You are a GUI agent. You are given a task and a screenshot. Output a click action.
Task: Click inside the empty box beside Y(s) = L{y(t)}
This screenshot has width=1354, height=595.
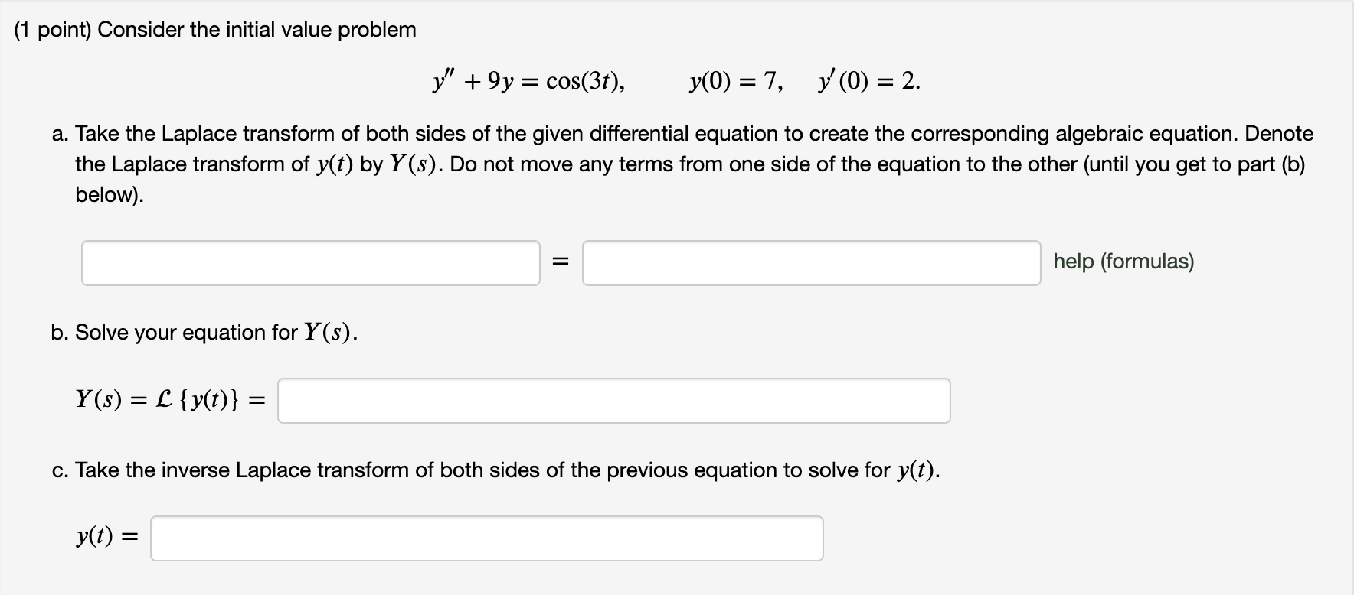(613, 400)
